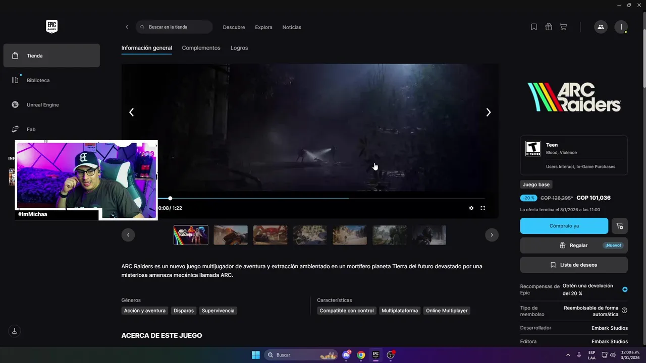This screenshot has width=646, height=363.
Task: Click the Cómpralo ya button
Action: tap(564, 226)
